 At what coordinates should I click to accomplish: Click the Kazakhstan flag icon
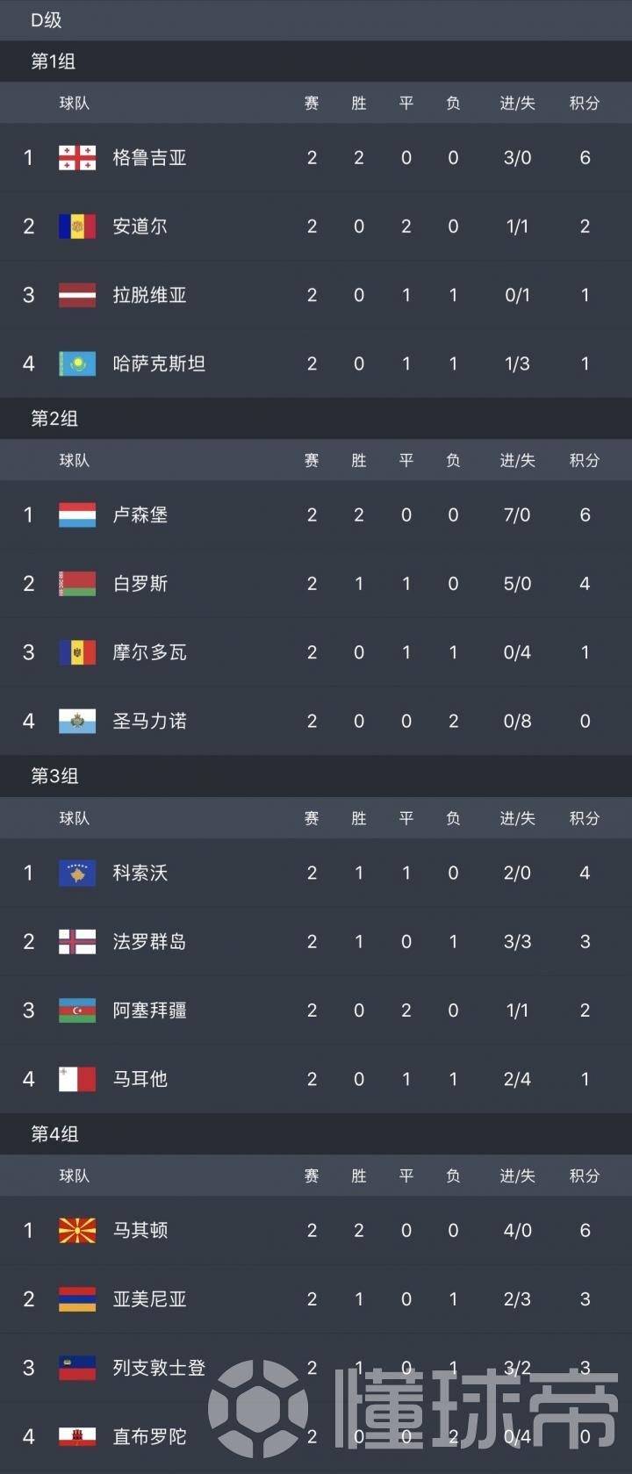click(x=77, y=363)
